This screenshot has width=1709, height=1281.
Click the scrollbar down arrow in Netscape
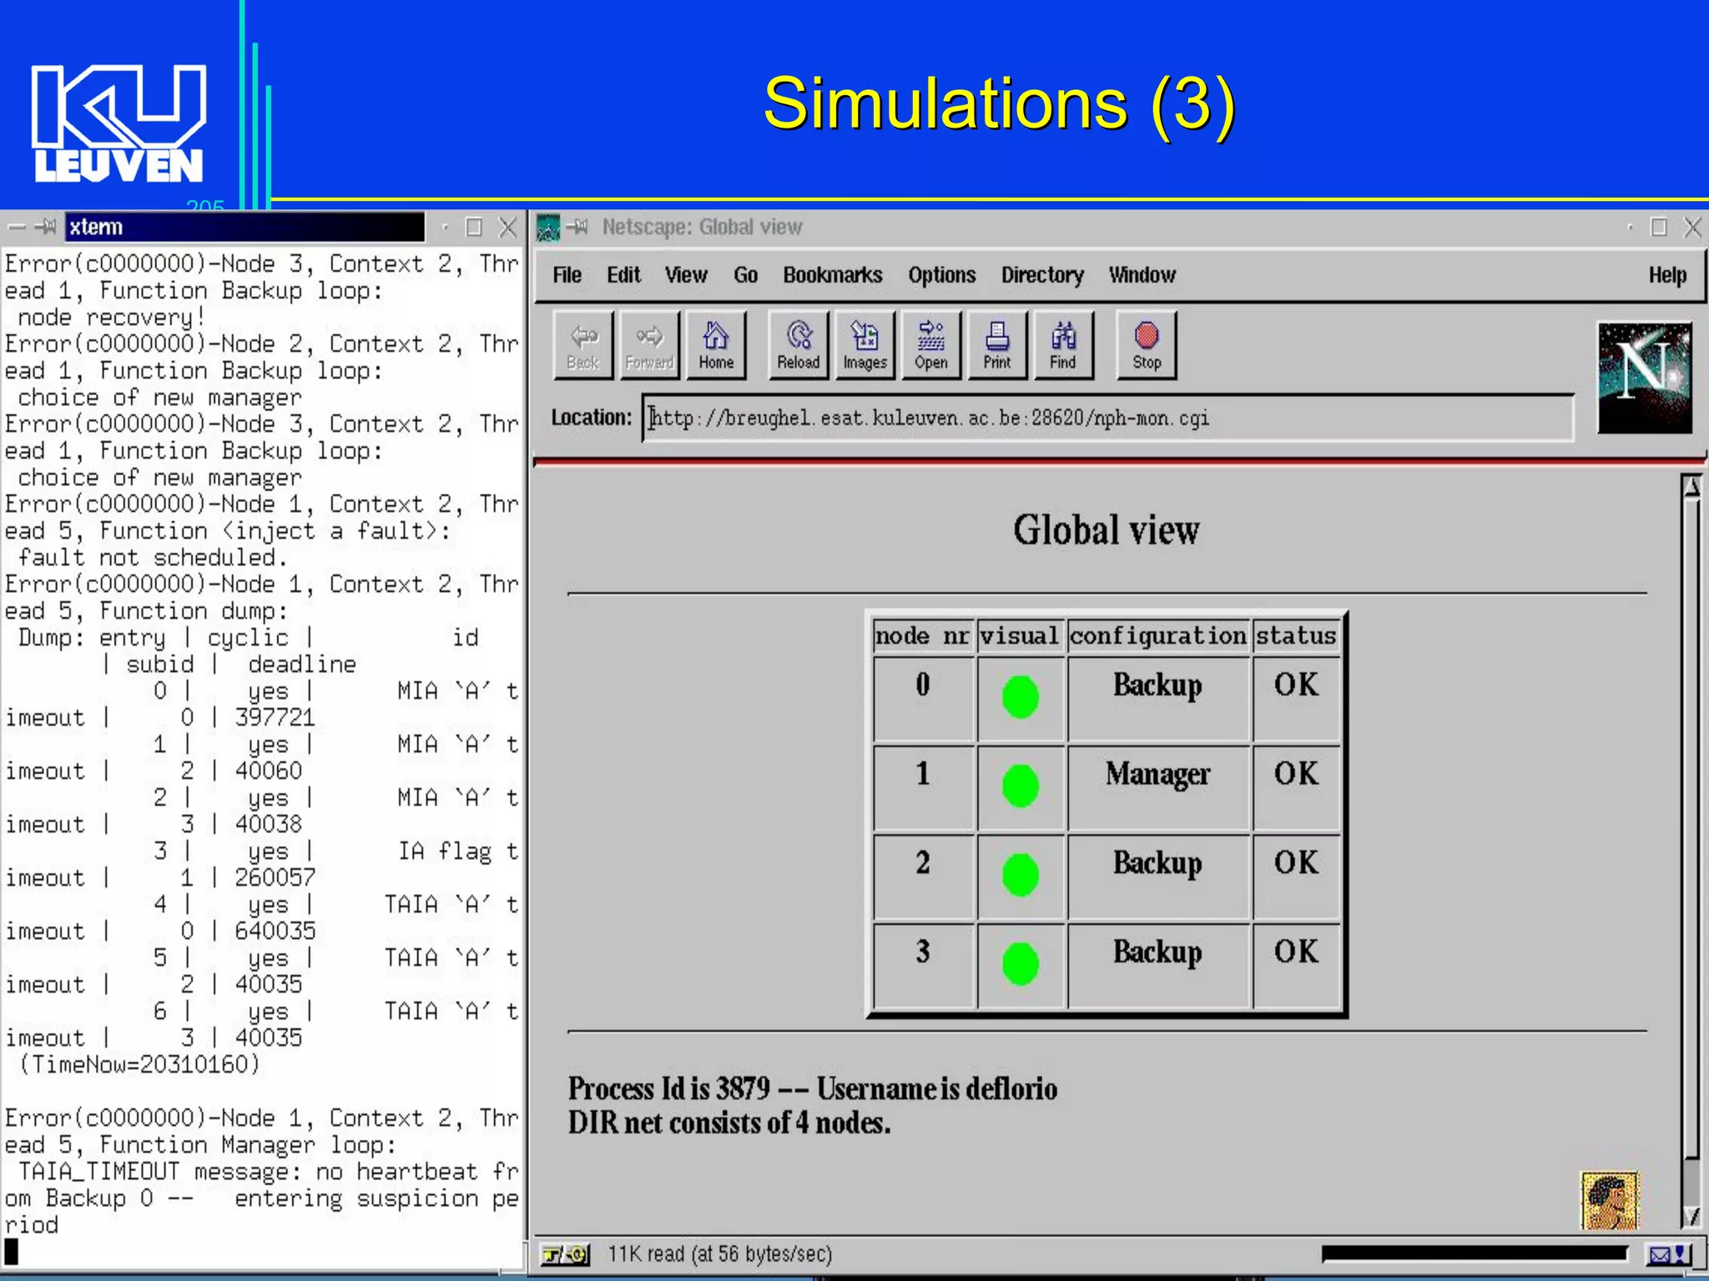pos(1691,1217)
